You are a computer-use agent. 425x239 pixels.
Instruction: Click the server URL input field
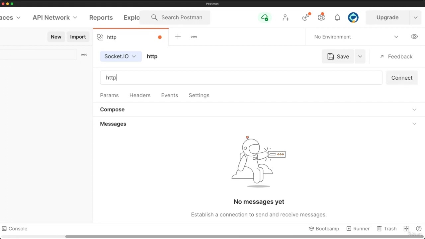click(241, 78)
